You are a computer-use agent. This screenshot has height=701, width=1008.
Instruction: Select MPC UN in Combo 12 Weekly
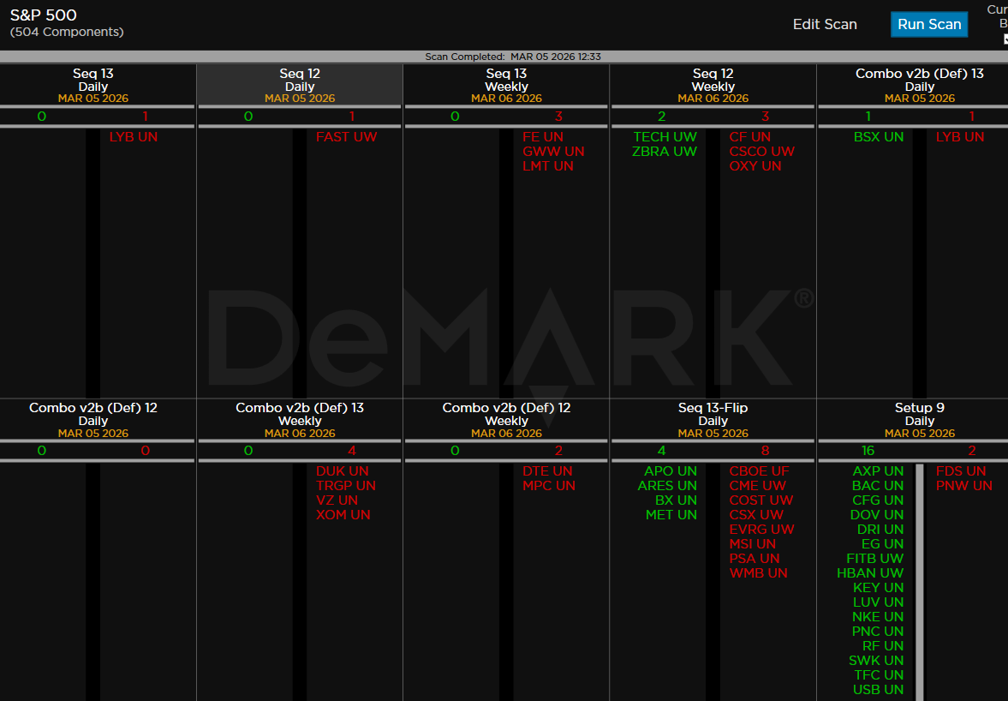point(548,486)
